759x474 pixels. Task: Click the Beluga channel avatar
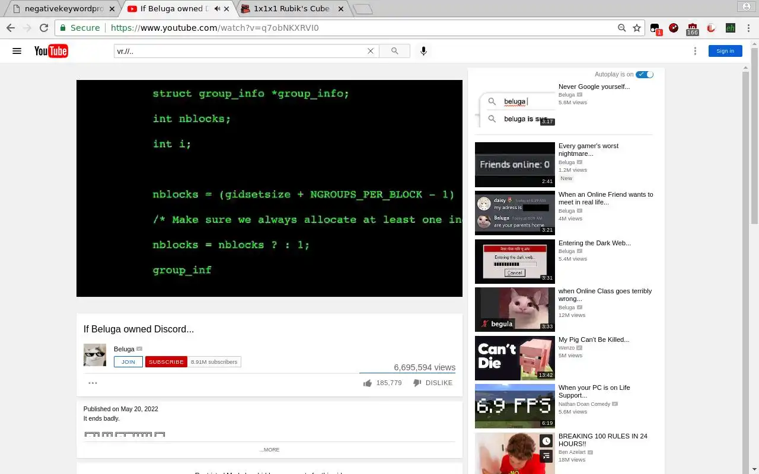coord(95,355)
